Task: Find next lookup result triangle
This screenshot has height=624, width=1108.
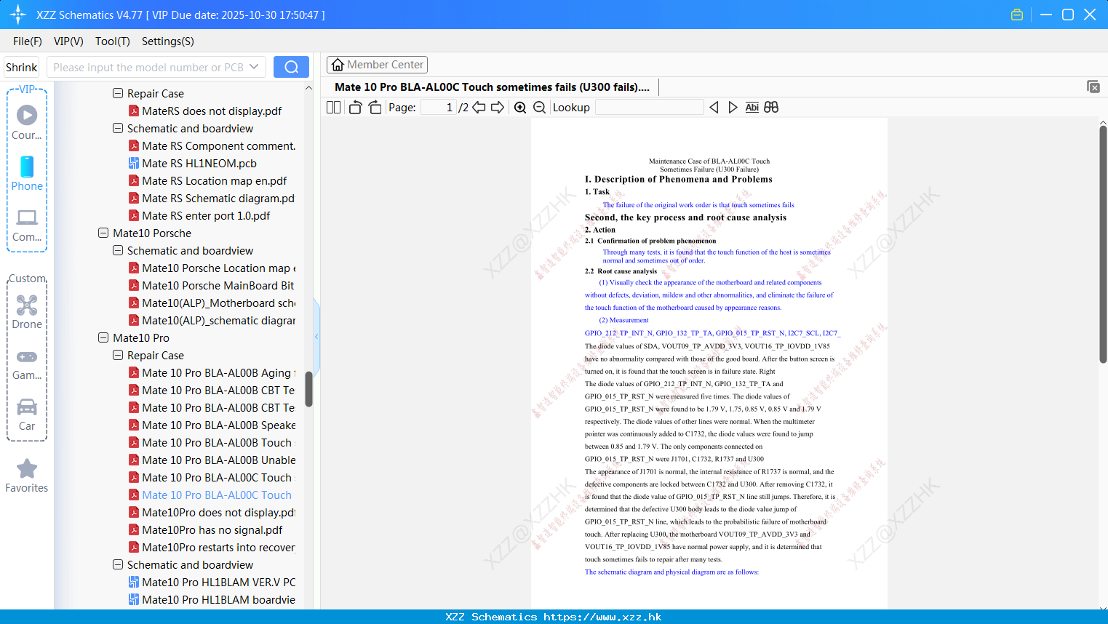Action: point(733,108)
